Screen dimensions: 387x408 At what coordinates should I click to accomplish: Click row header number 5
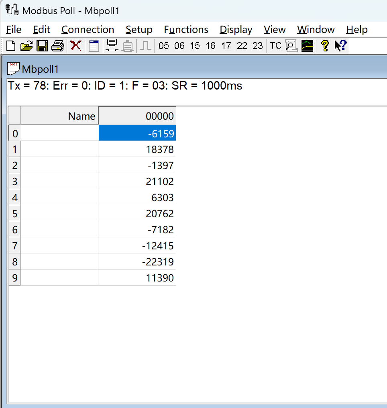tap(14, 214)
